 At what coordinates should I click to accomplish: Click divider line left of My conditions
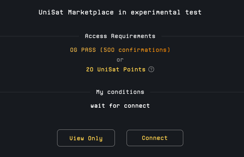45,92
